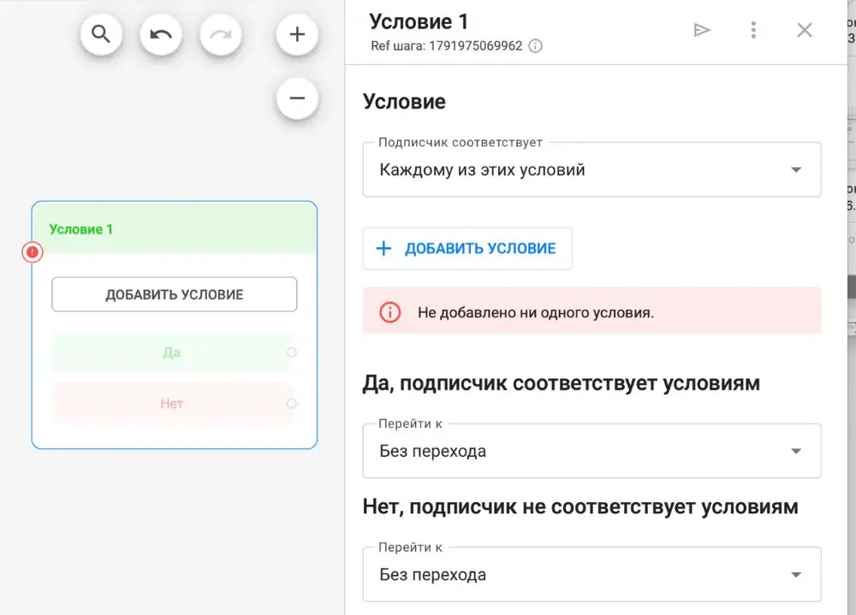Redo the last undone action
Viewport: 856px width, 615px height.
[221, 34]
